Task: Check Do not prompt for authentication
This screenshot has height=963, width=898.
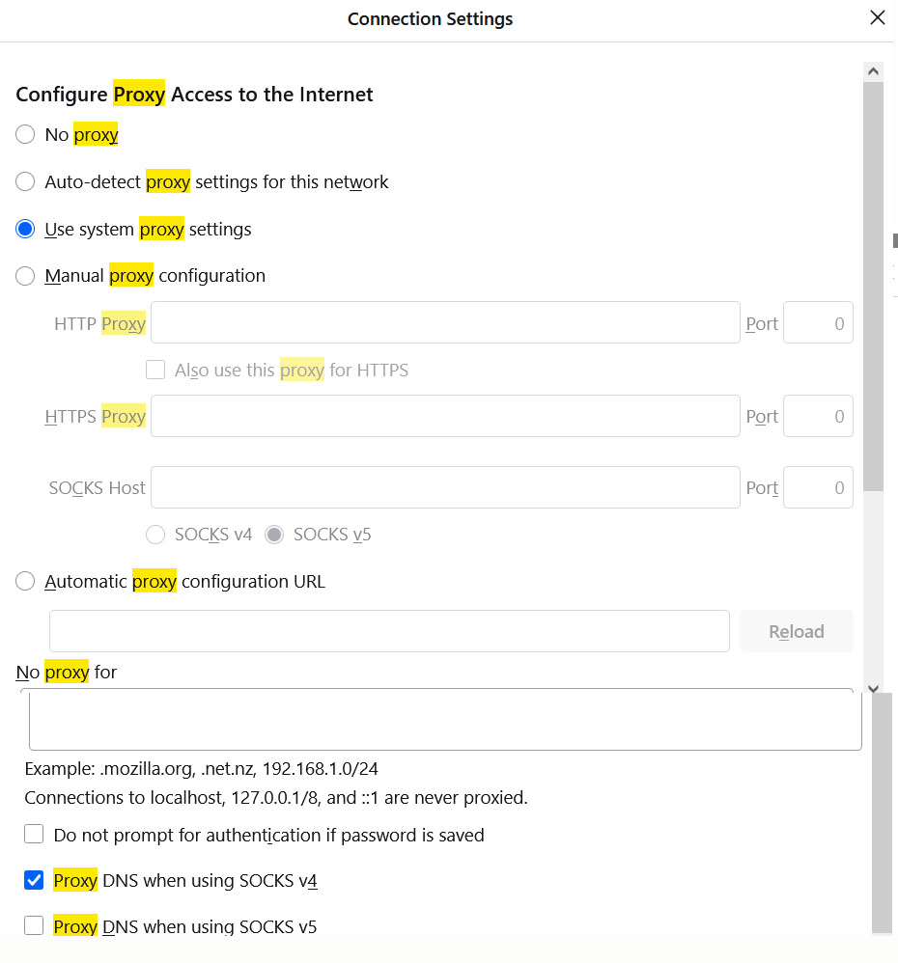Action: click(35, 835)
